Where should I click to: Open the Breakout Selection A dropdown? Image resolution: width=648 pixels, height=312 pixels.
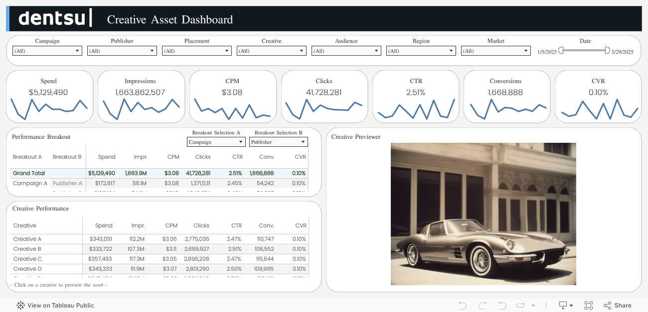pyautogui.click(x=216, y=142)
